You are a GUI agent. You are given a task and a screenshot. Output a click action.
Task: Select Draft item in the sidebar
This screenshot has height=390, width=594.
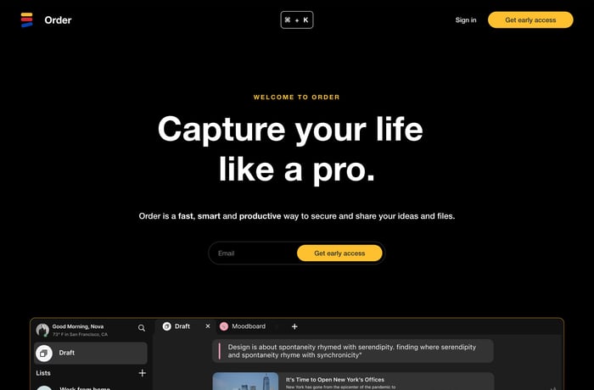click(x=91, y=353)
